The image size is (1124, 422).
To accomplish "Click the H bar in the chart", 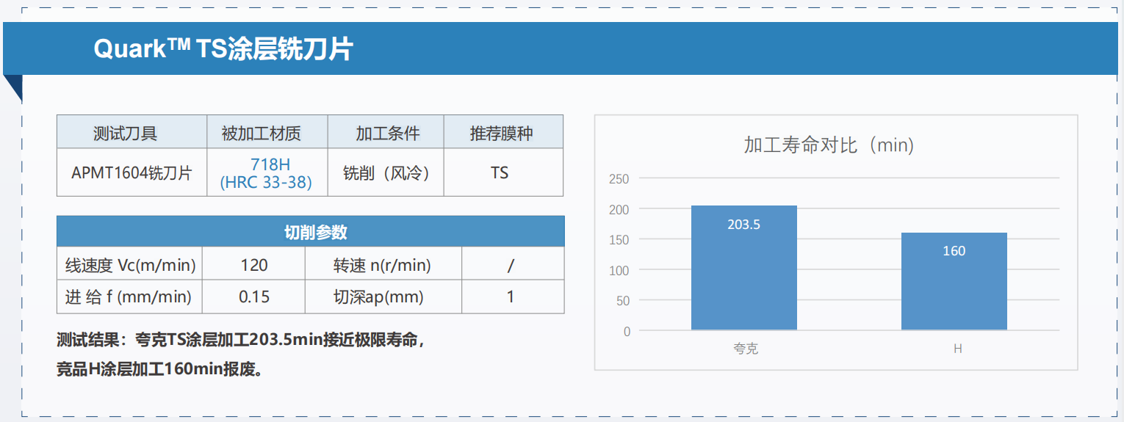I will (x=954, y=282).
